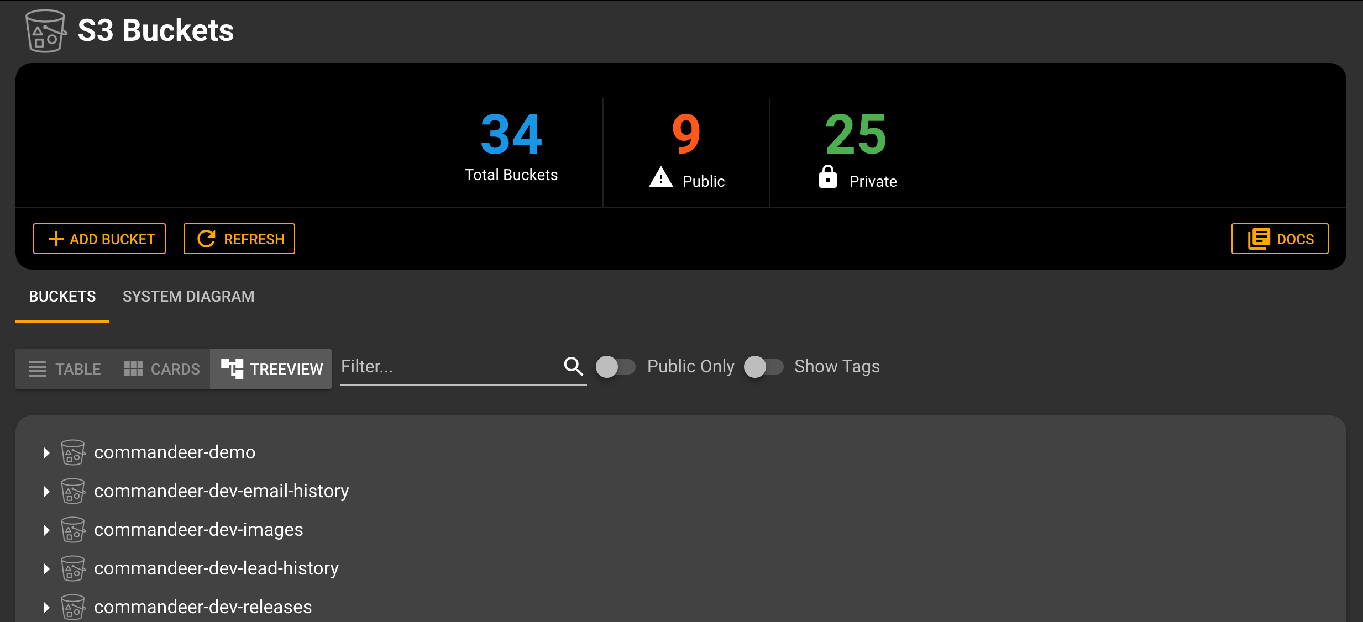
Task: Click the S3 Buckets page title
Action: pyautogui.click(x=156, y=30)
